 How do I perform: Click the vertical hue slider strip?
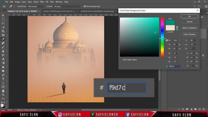[x=162, y=37]
